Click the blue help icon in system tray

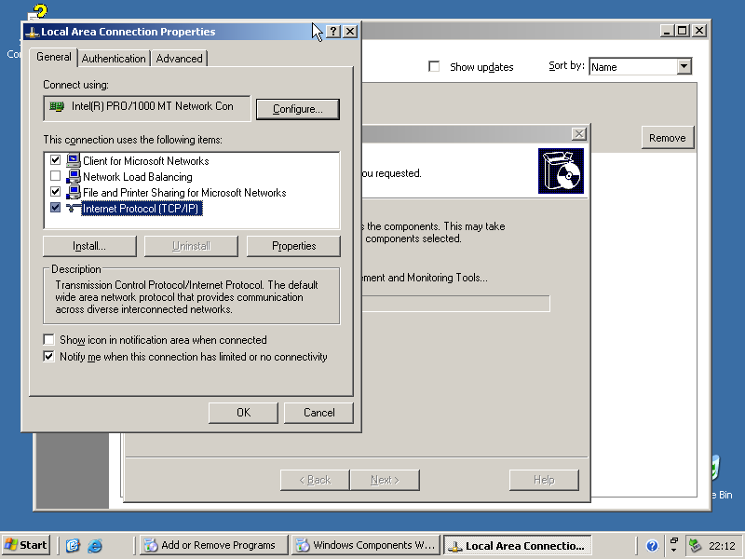pos(652,546)
